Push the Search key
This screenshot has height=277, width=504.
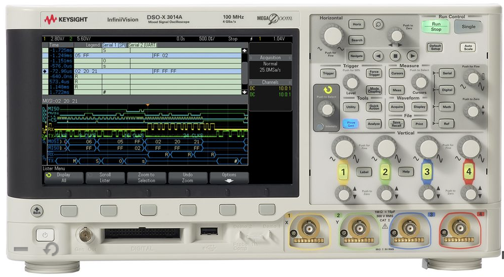pyautogui.click(x=357, y=40)
